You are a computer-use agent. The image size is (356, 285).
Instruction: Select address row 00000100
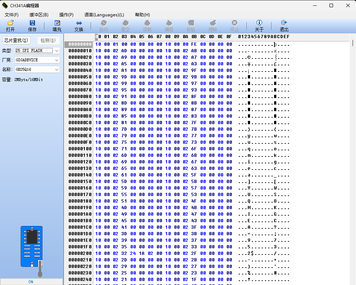[80, 149]
